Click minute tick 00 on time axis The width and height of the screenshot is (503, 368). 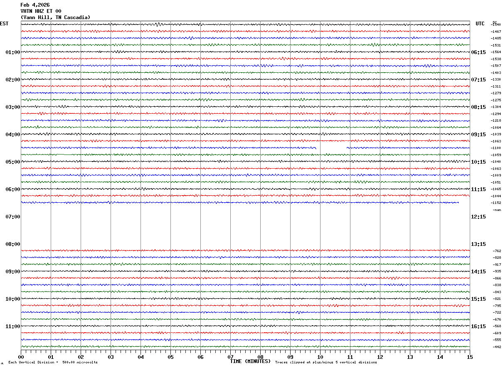tap(21, 357)
